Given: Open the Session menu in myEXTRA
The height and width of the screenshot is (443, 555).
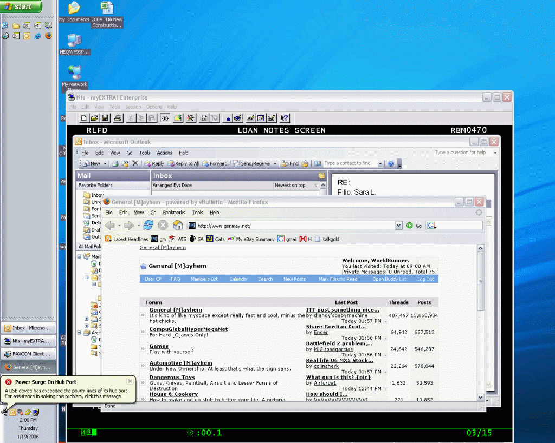Looking at the screenshot, I should click(x=133, y=107).
